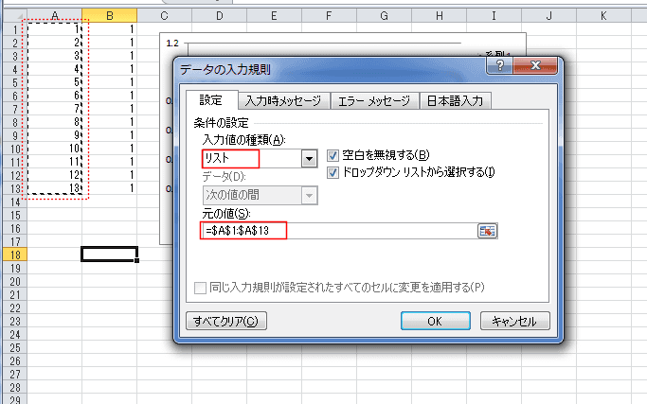Viewport: 647px width, 404px height.
Task: Click the OK button
Action: tap(436, 321)
